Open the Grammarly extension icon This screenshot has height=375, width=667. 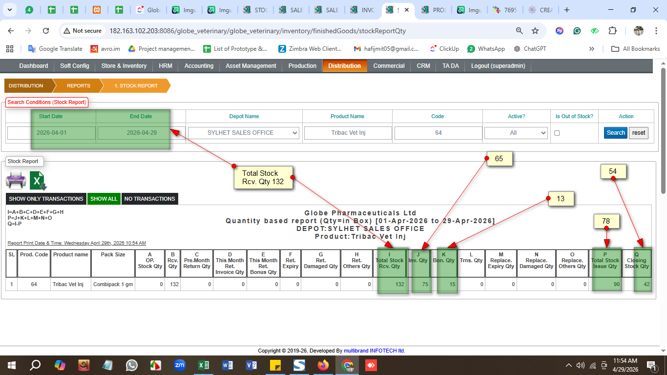(577, 31)
